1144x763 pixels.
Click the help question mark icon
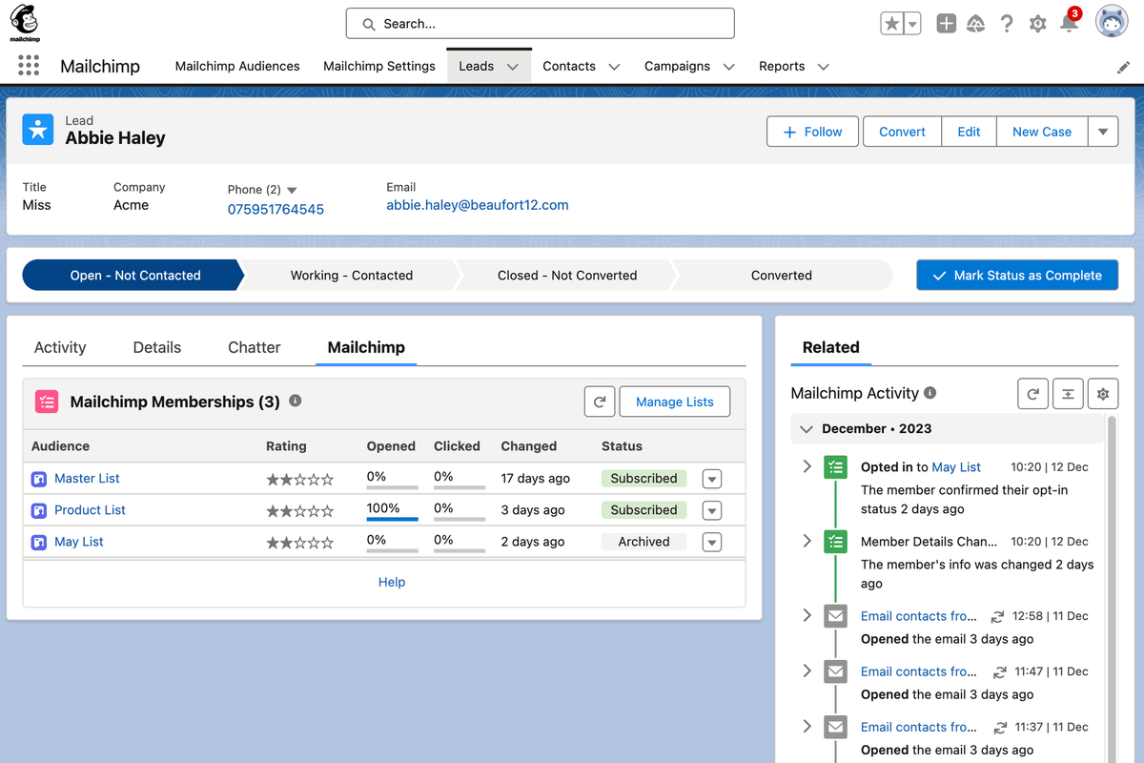1007,24
